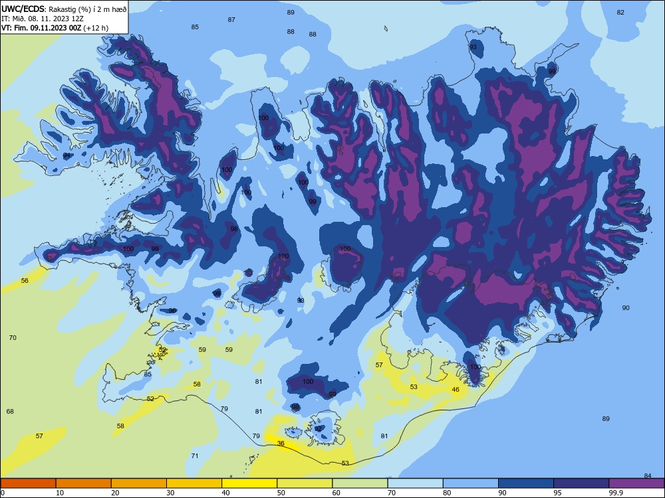Click the 'VT: Fim. 09.11.2023 00Z (+12 h)' line
The image size is (665, 498).
55,28
